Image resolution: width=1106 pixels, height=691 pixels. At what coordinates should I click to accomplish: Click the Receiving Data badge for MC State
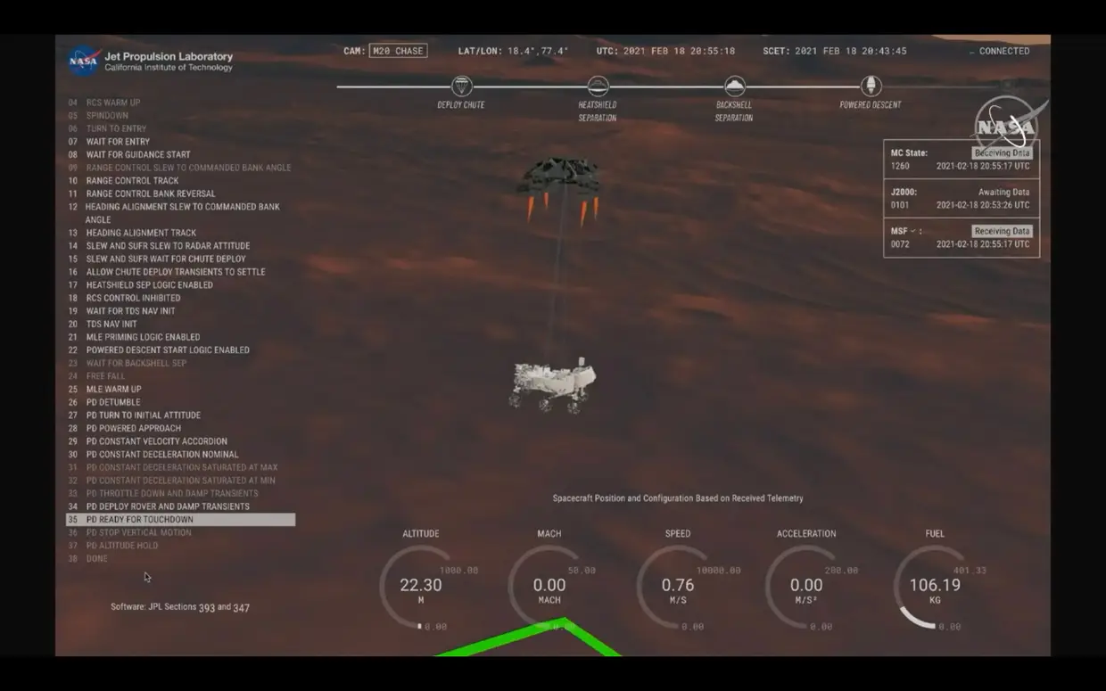[x=1002, y=153]
